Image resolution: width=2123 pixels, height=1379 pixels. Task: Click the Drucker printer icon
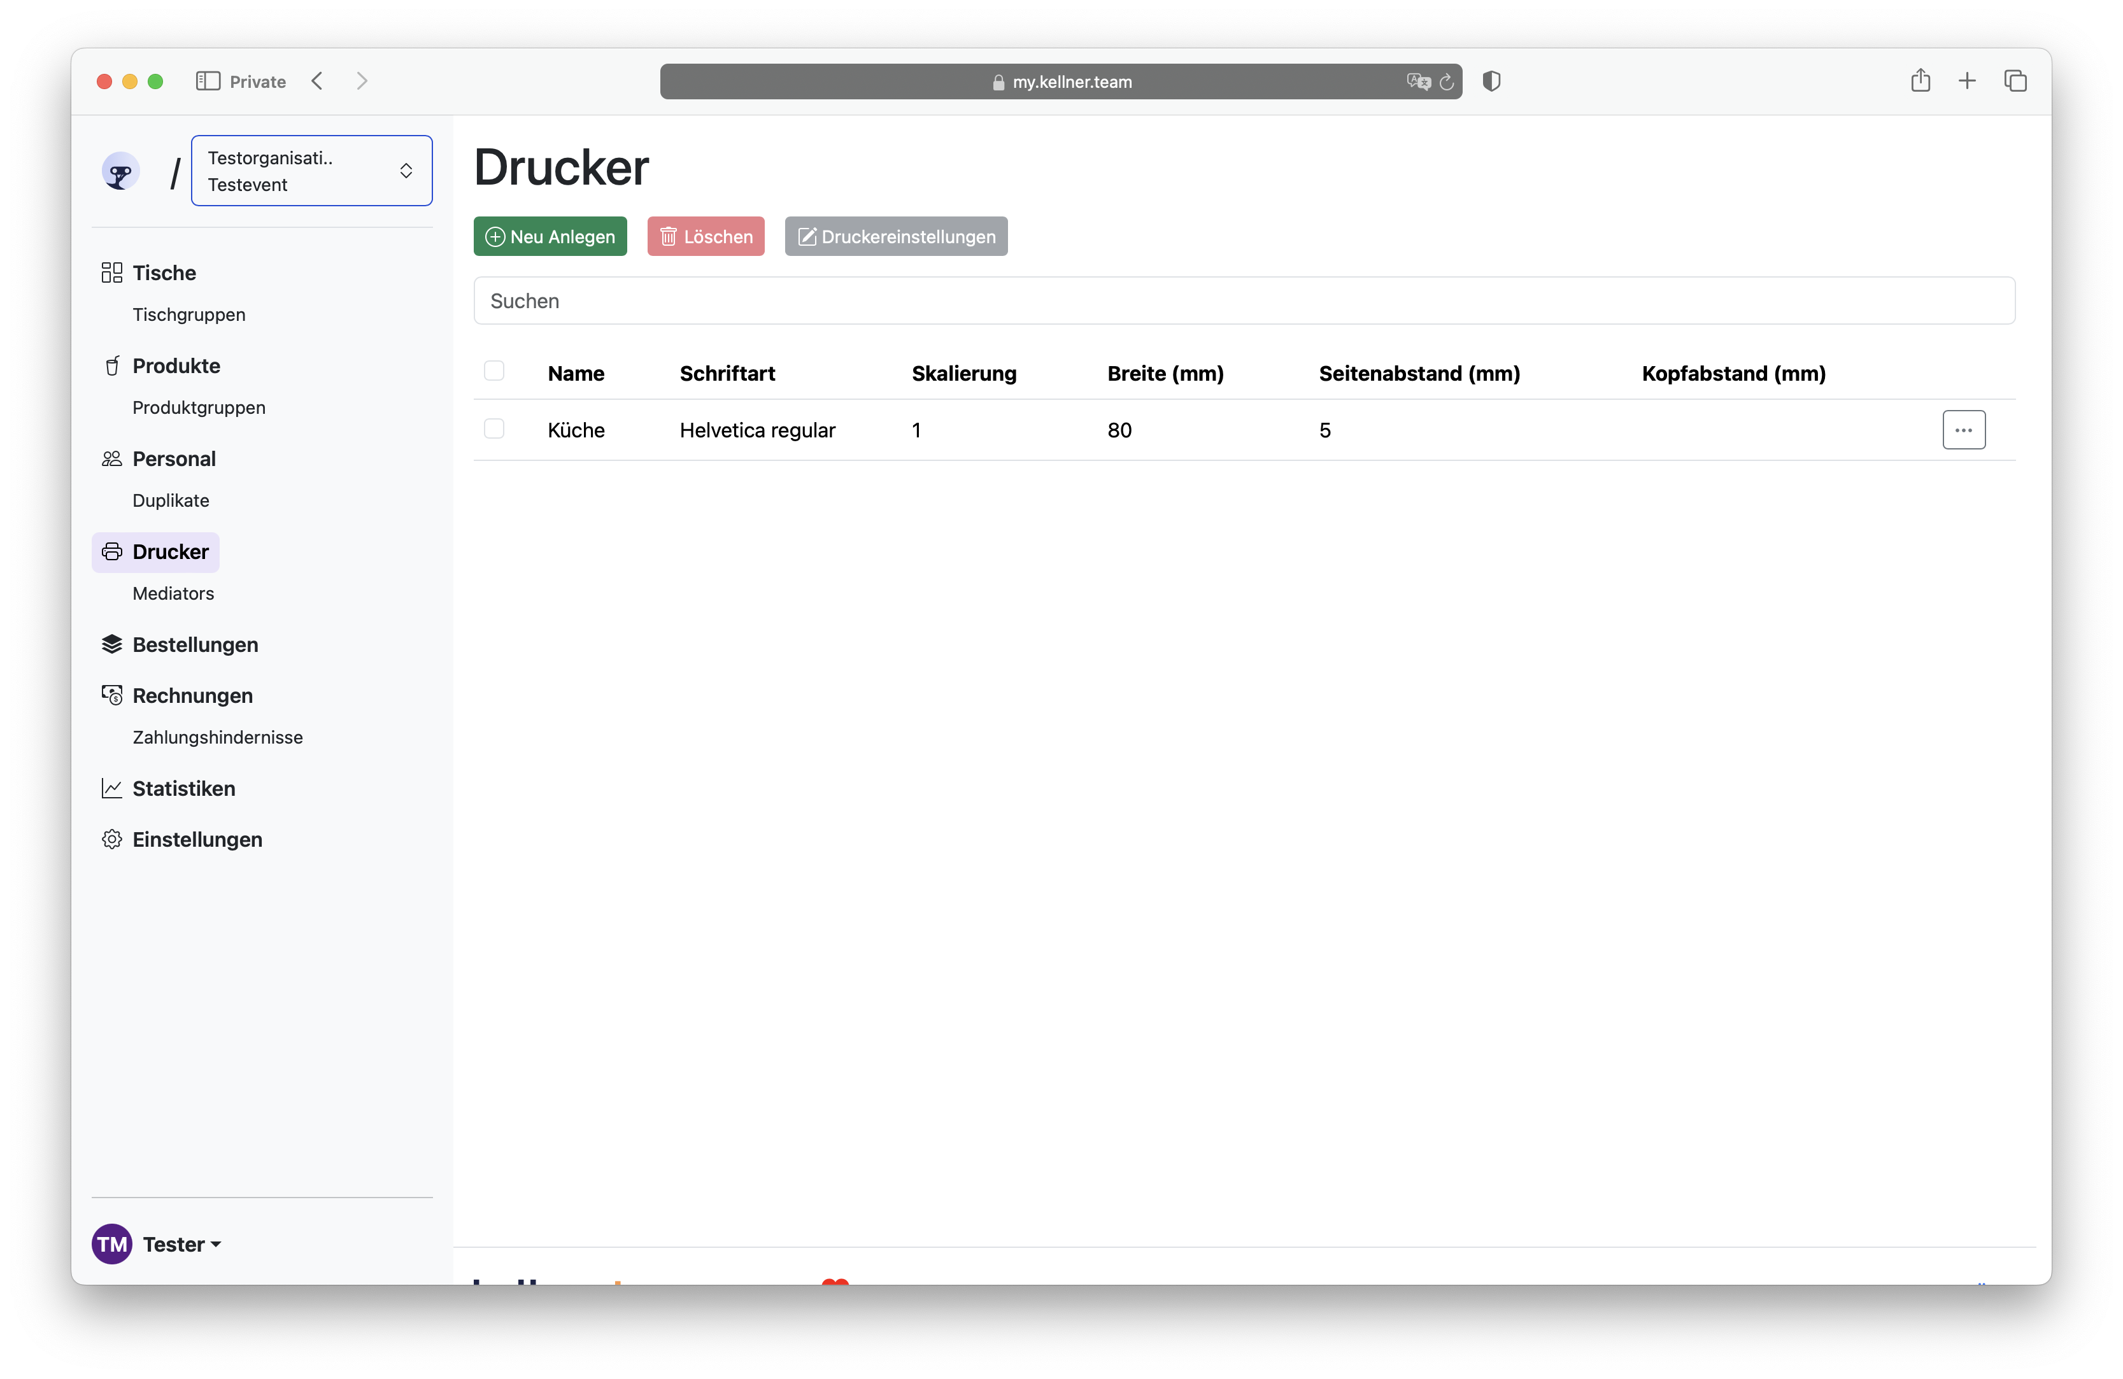111,551
